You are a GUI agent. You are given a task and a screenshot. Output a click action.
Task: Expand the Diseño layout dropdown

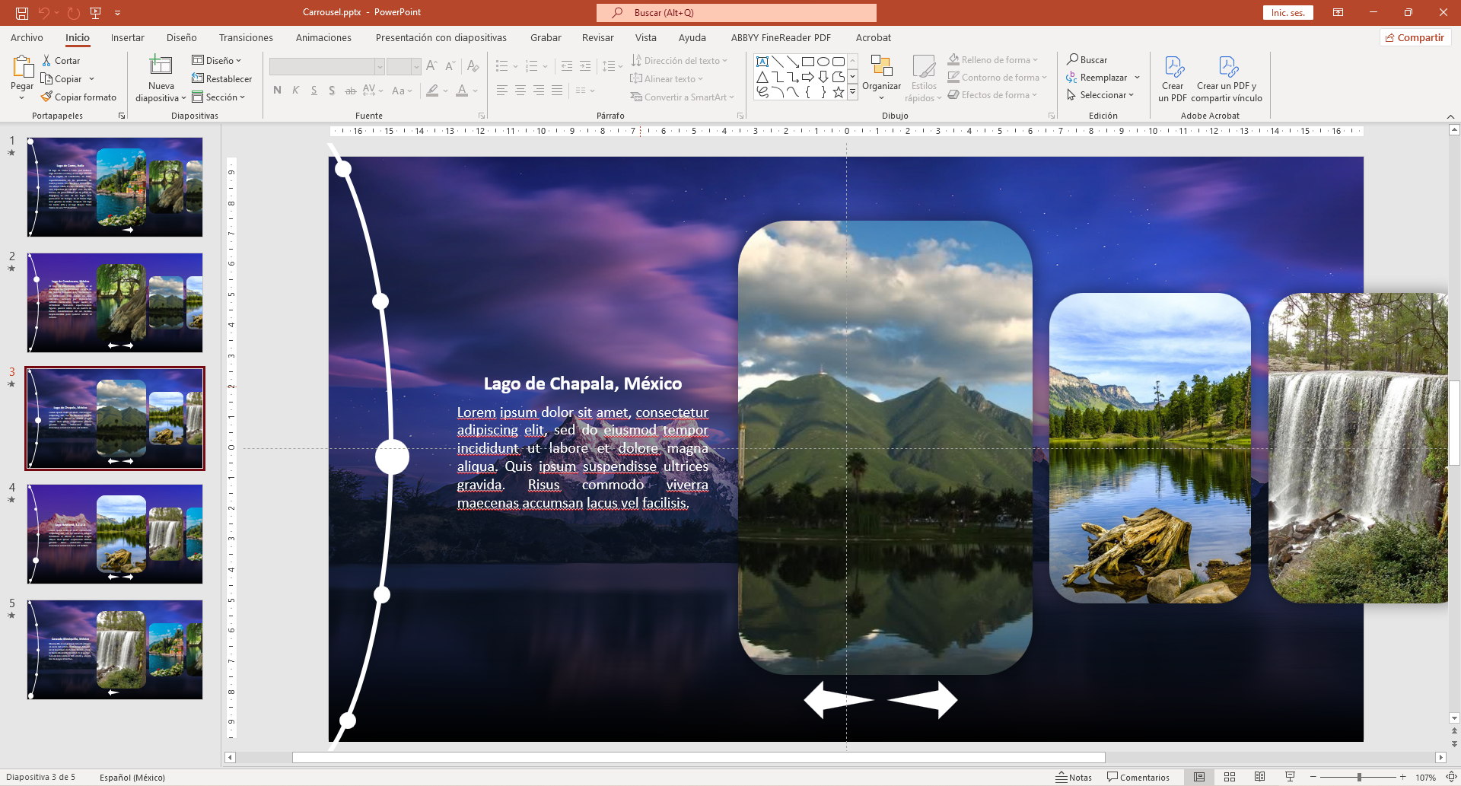[217, 60]
